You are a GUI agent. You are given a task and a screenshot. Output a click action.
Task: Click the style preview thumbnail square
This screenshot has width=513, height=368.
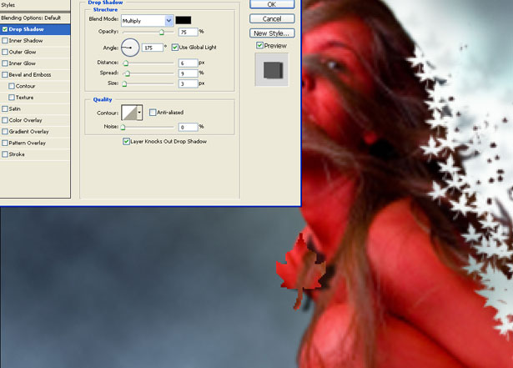[272, 70]
